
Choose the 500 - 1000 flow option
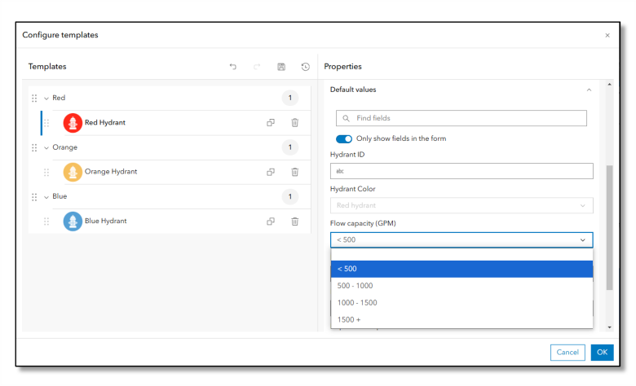[x=462, y=286]
